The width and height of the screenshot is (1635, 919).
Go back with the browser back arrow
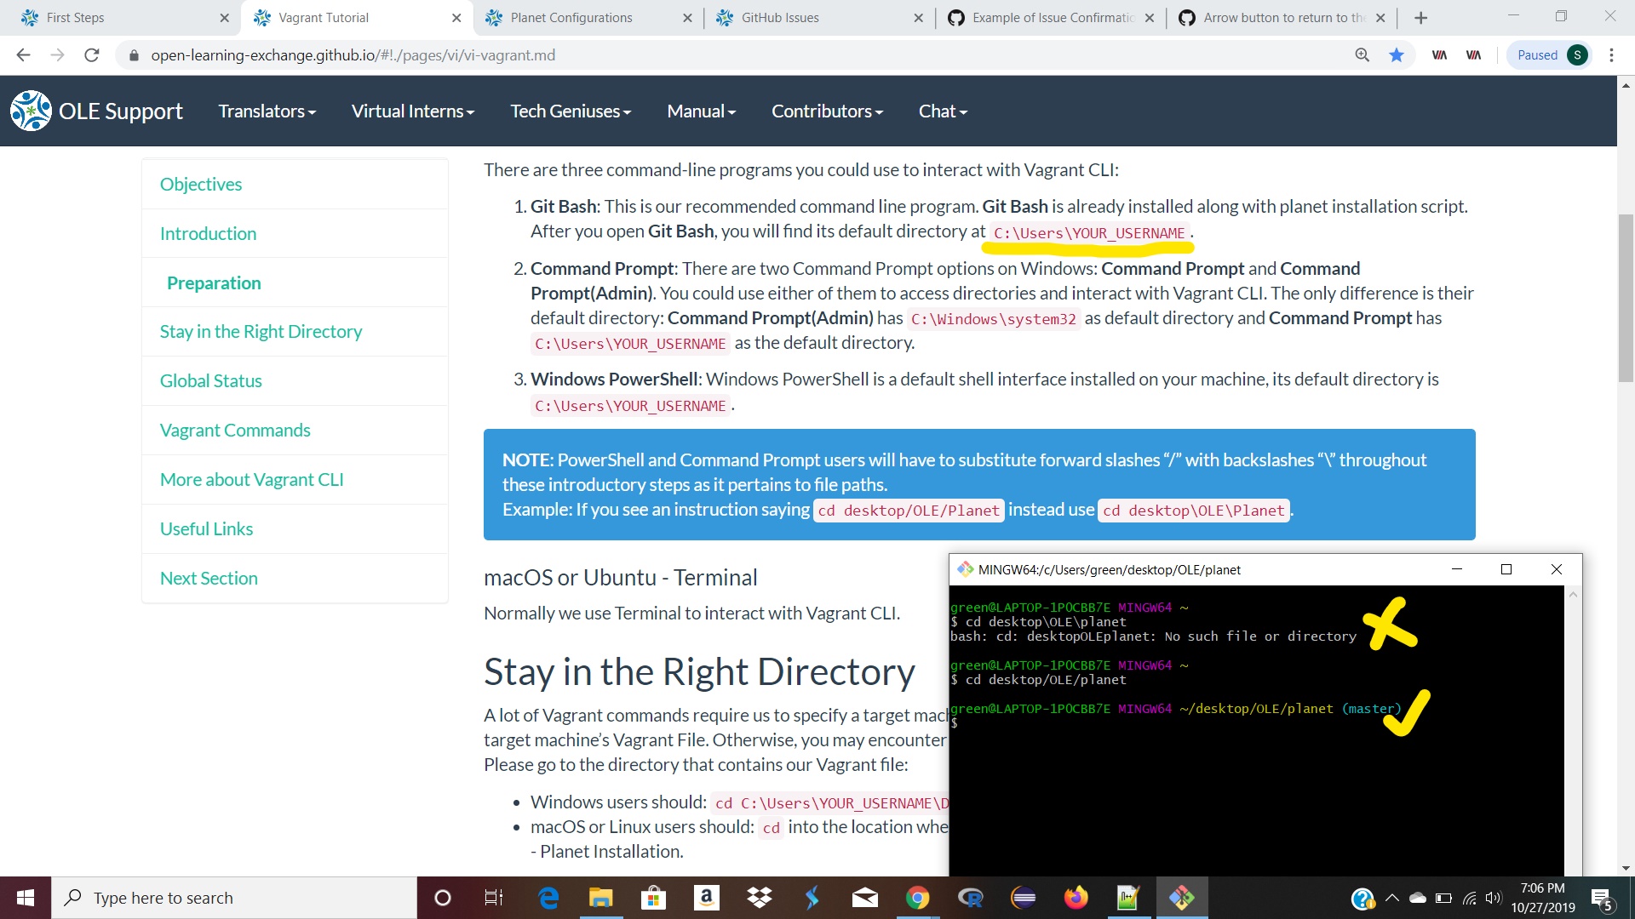[x=23, y=55]
